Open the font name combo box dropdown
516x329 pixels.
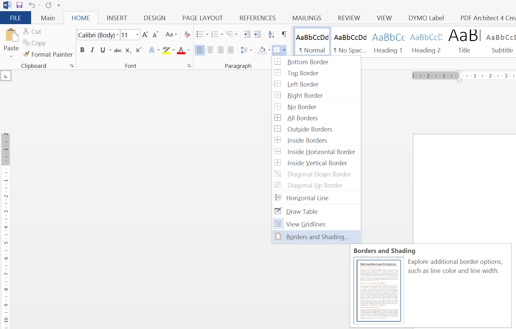tap(117, 35)
